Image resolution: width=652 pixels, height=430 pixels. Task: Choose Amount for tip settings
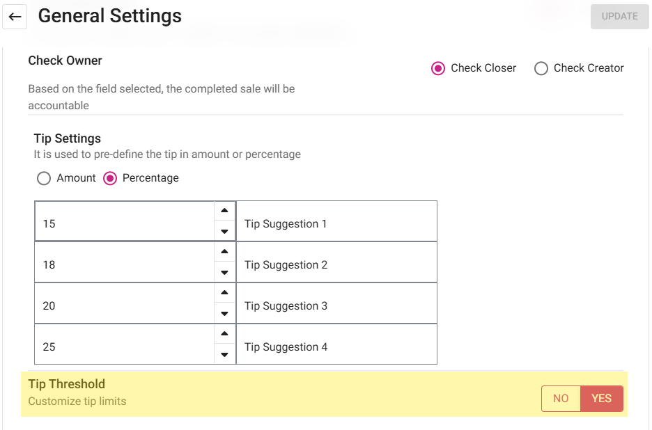pos(44,178)
